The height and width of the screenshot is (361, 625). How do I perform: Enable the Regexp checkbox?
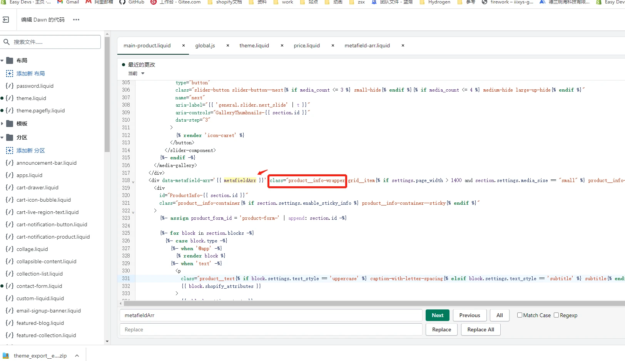[x=556, y=315]
